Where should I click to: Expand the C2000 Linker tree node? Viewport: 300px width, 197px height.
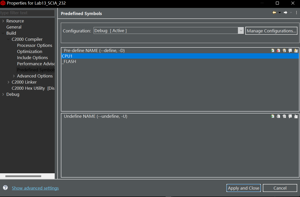[8, 82]
